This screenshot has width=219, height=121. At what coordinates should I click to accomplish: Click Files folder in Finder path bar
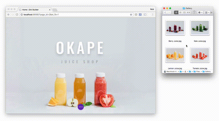point(197,71)
